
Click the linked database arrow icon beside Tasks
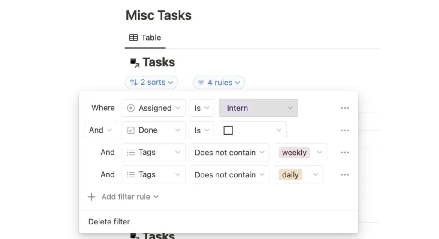[135, 62]
